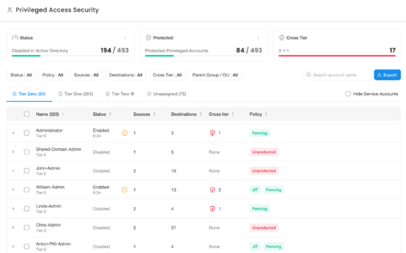
Task: Click the orange clock icon in Administrator row
Action: pos(125,133)
